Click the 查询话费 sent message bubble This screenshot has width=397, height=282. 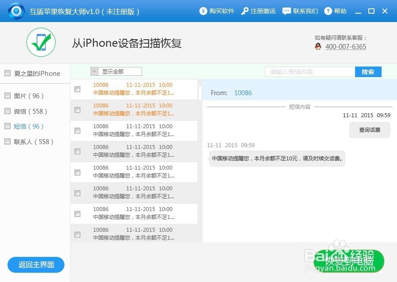pyautogui.click(x=369, y=130)
